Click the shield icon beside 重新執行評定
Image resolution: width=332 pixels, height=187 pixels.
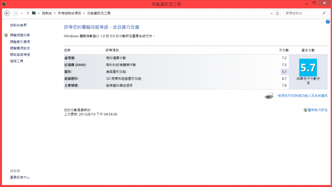[x=306, y=110]
